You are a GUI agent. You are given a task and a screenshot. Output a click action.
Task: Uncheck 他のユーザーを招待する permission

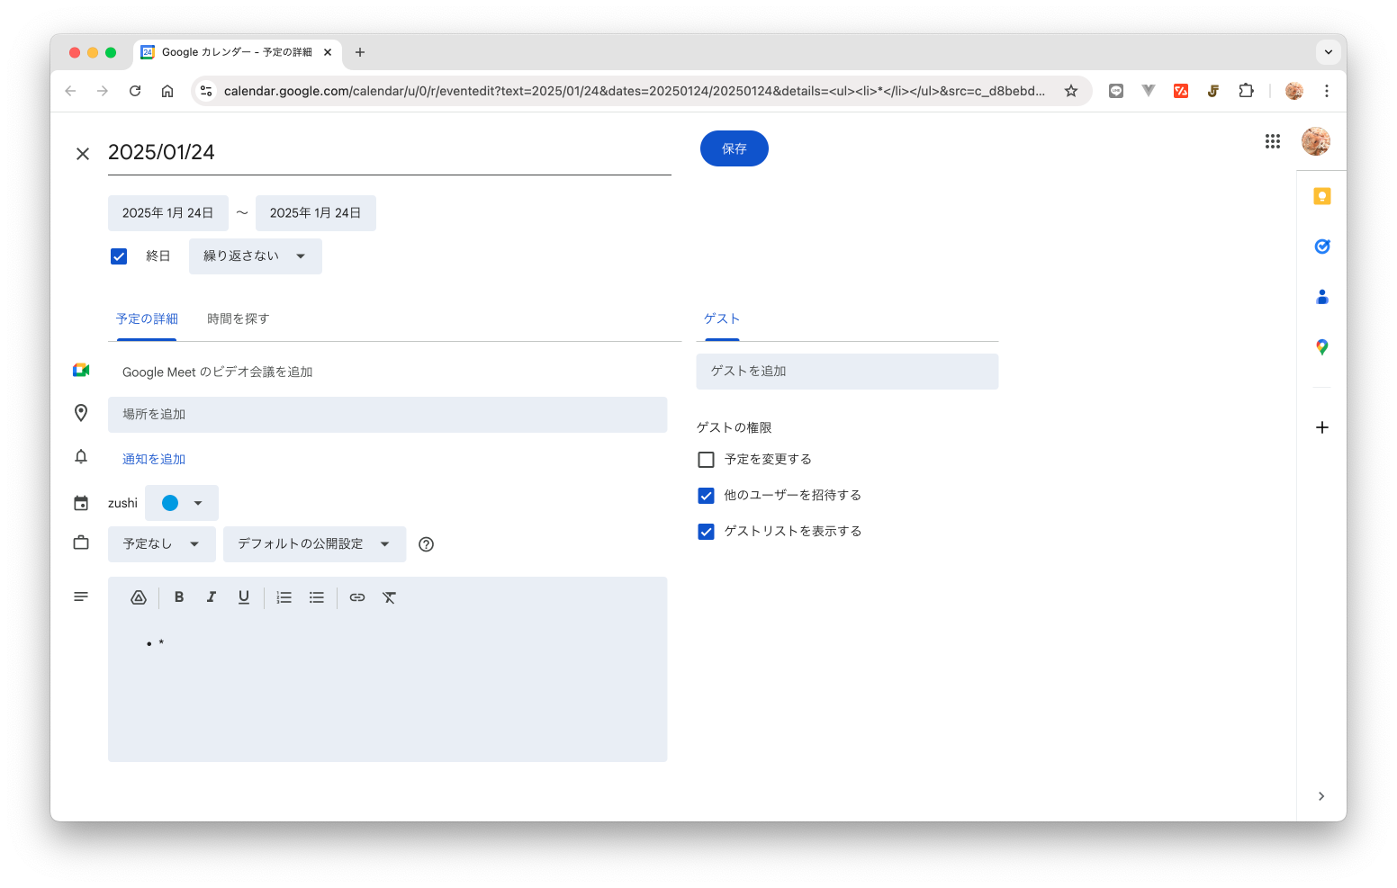(x=707, y=496)
